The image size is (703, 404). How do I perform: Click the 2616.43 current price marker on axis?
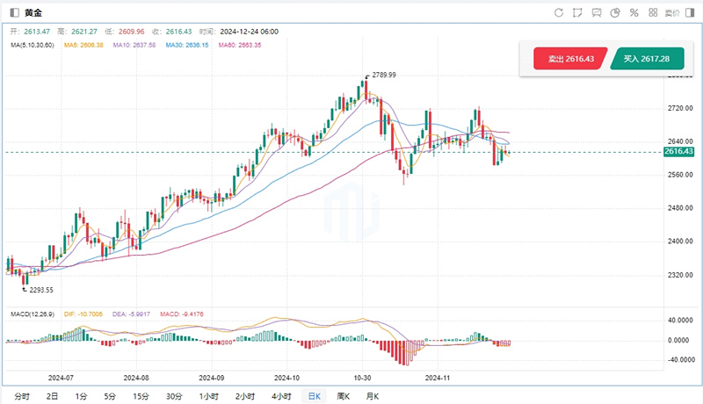[680, 152]
